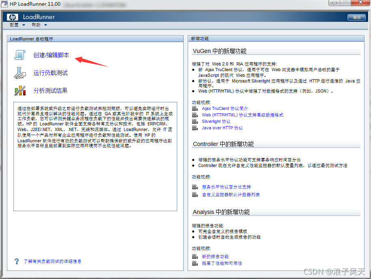Click video icon beside Silverlight 协议
371x279 pixels.
195,121
